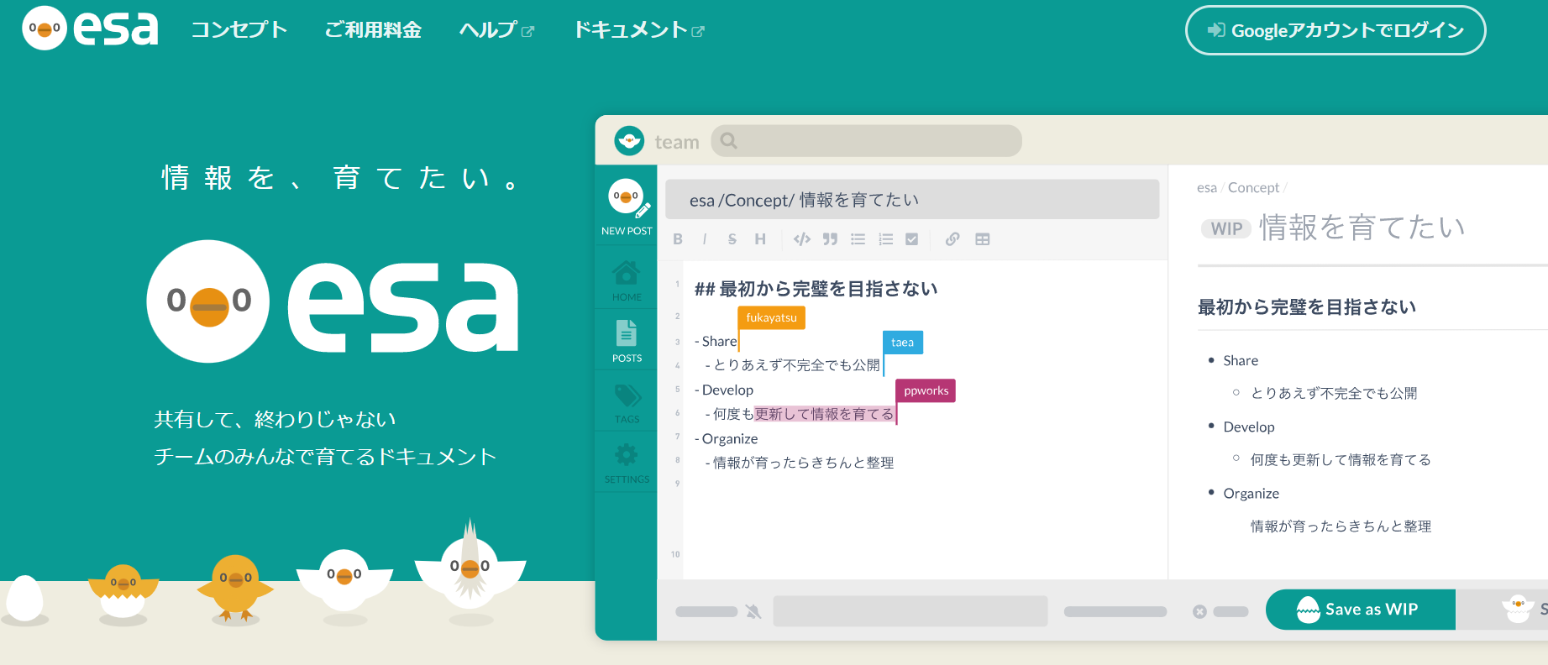Click the circular x icon in footer
The image size is (1548, 665).
click(x=1199, y=611)
